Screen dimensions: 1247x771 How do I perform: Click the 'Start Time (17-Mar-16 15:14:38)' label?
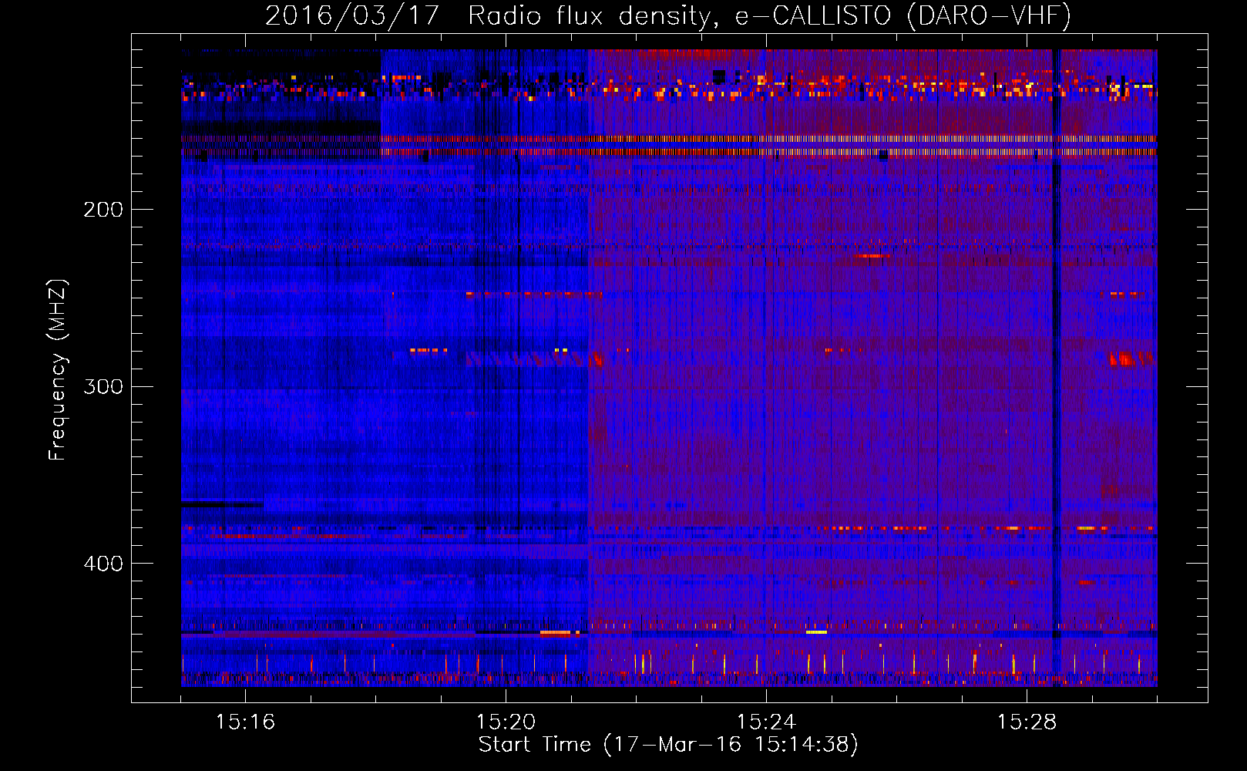(668, 745)
